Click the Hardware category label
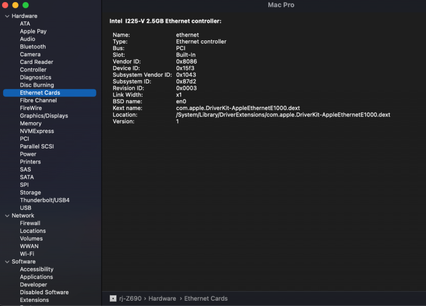This screenshot has height=306, width=426. click(x=24, y=16)
